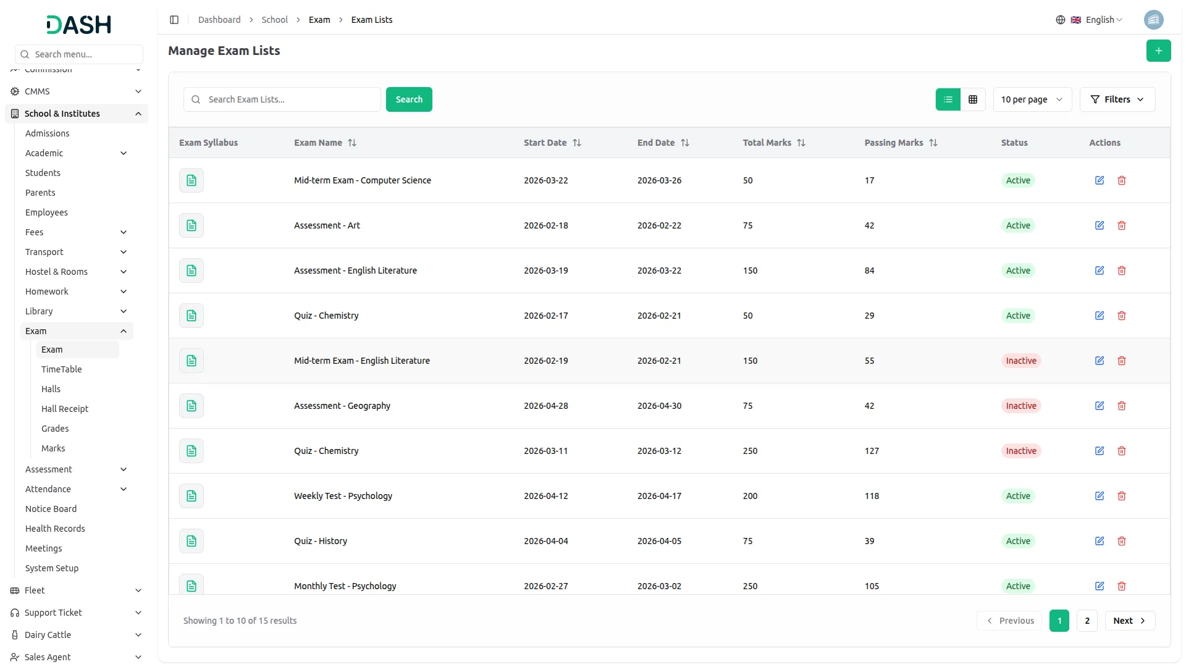Switch to grid view using the table icon
This screenshot has height=667, width=1186.
(972, 99)
